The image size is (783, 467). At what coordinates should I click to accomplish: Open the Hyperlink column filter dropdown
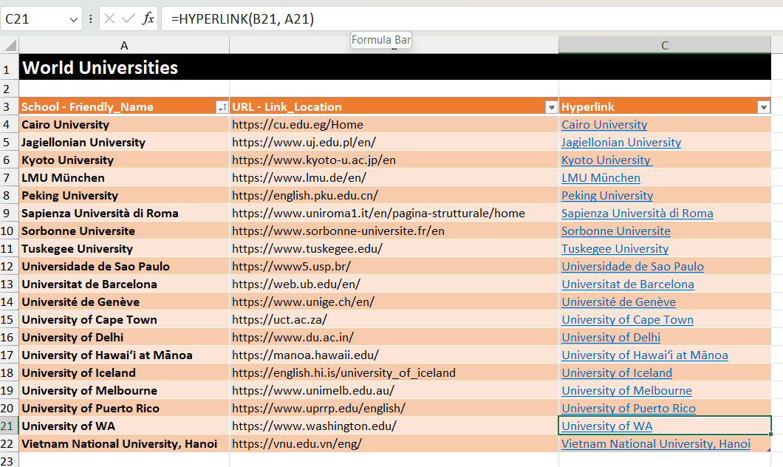764,107
